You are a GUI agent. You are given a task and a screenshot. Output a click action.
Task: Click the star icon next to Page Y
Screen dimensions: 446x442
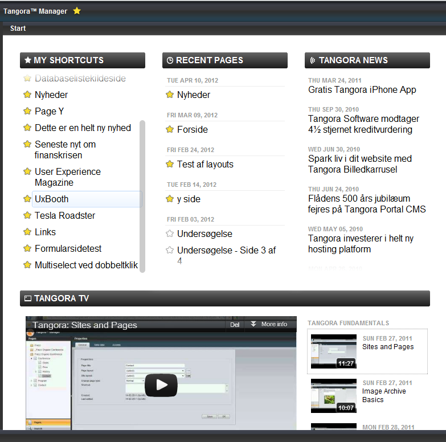click(x=27, y=111)
